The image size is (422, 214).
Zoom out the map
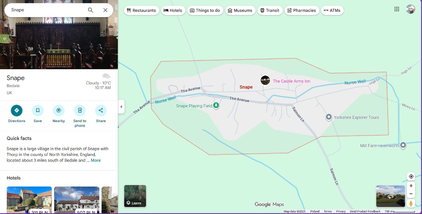tap(411, 194)
